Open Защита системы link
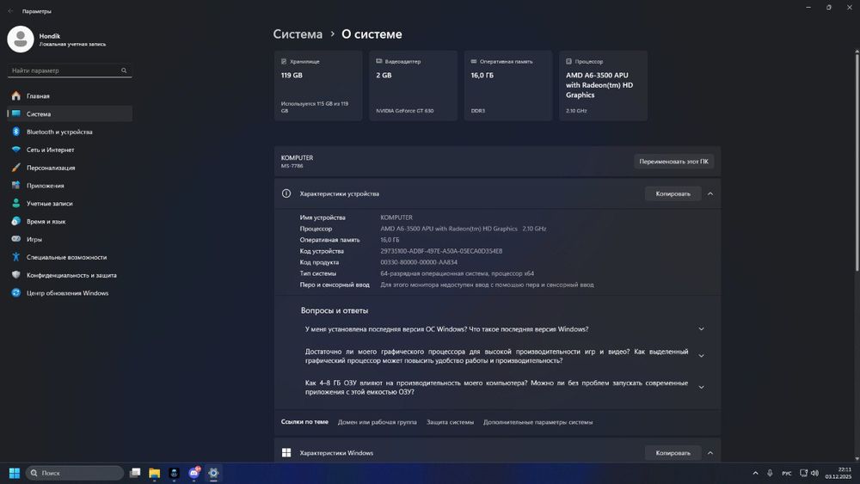Screen dimensions: 860x484 coord(451,422)
